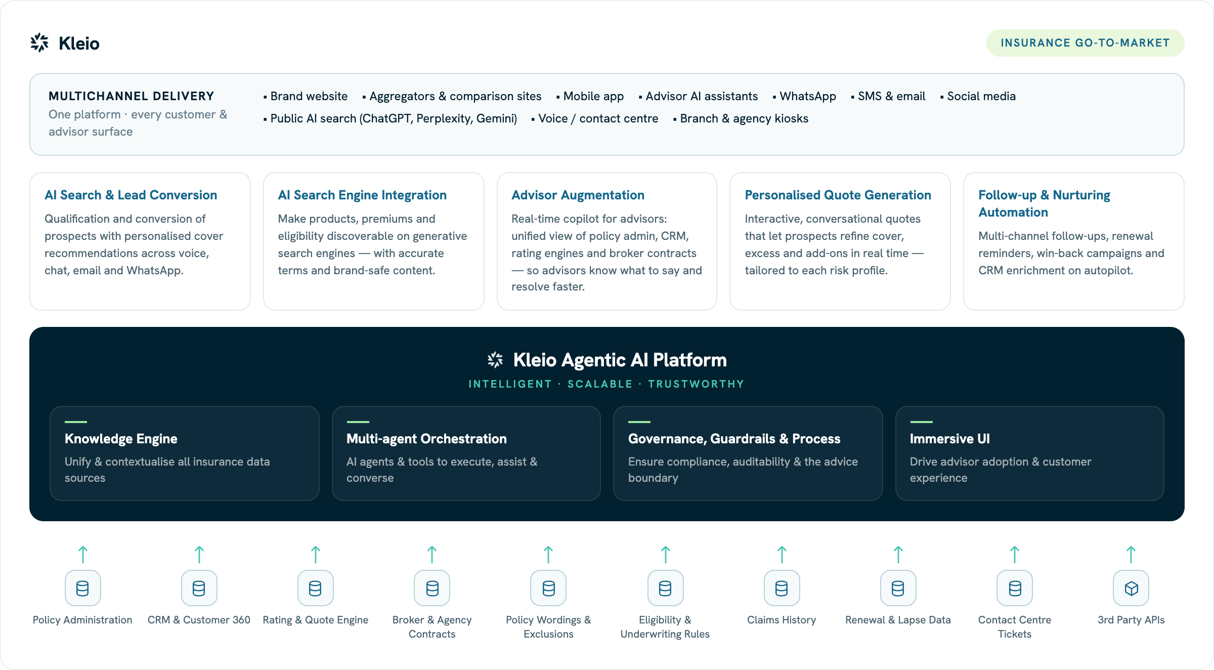The width and height of the screenshot is (1214, 670).
Task: Select the Claims History database icon
Action: tap(782, 588)
